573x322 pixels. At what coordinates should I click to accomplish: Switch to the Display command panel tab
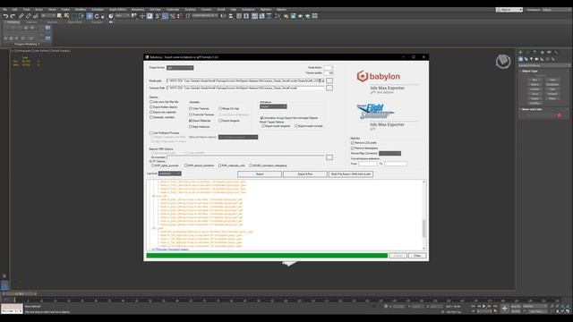(549, 53)
